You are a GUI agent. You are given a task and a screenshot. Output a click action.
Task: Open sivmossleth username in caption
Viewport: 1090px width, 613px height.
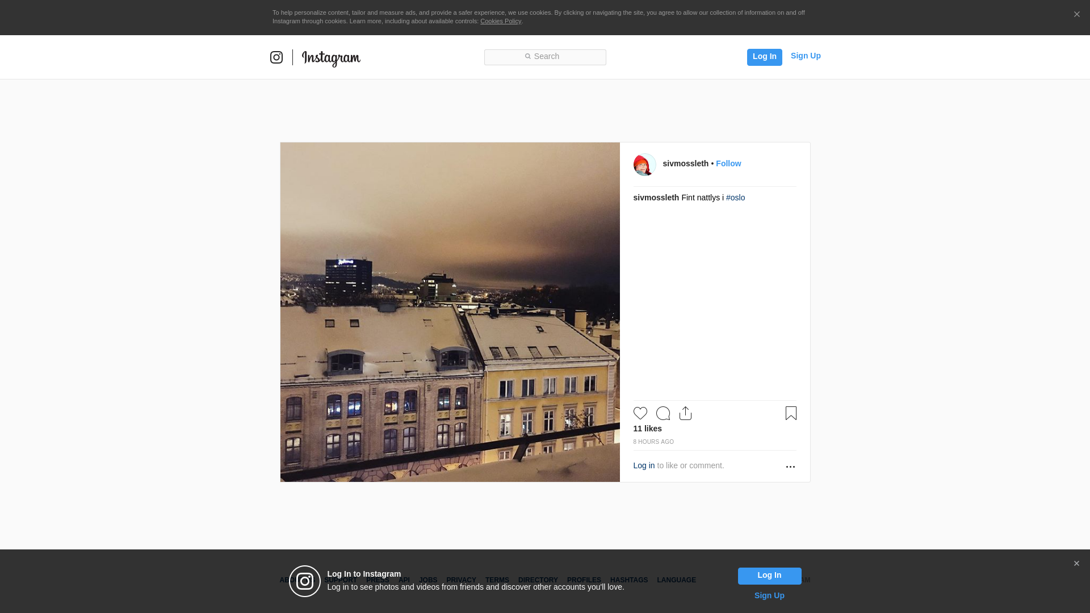[x=656, y=198]
